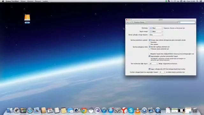Open QuickTime Player icon in Dock
Screen dimensions: 204x115
click(144, 110)
